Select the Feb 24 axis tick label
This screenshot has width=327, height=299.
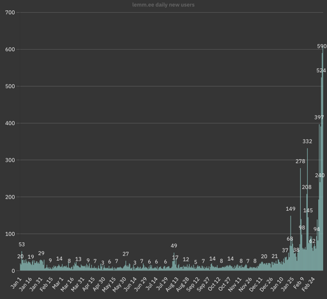coord(308,284)
